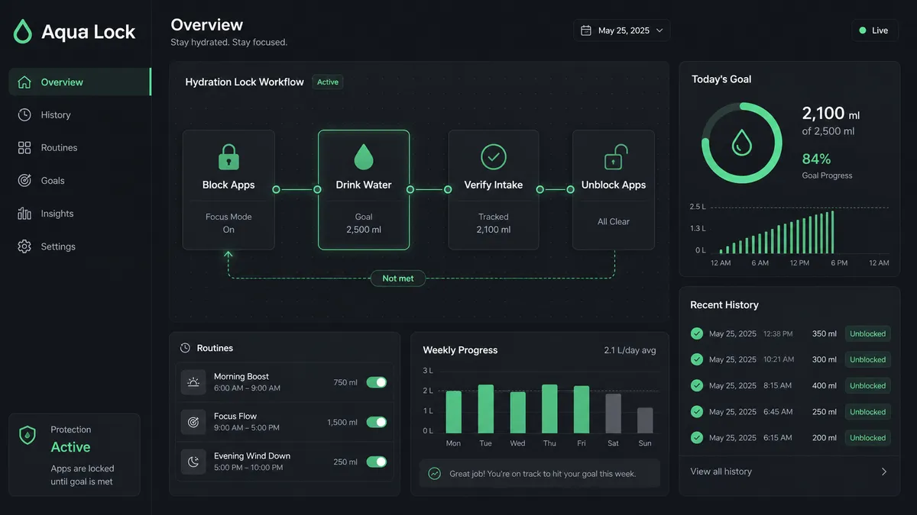Toggle the Evening Wind Down routine switch
This screenshot has width=917, height=515.
[x=377, y=462]
